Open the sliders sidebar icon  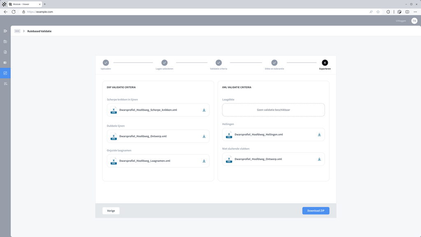pos(5,63)
